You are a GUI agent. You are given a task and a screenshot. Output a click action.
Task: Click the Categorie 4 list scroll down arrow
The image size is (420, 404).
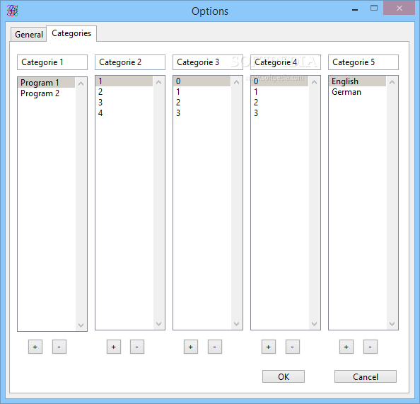pos(314,324)
